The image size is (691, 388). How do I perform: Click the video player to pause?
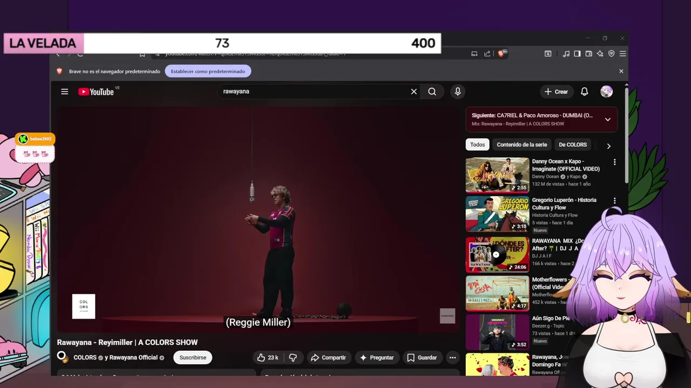pyautogui.click(x=258, y=218)
